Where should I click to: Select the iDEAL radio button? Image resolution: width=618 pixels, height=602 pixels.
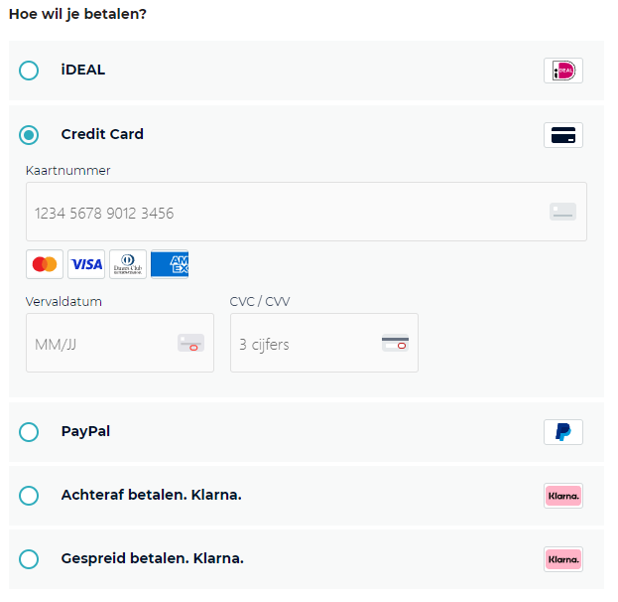[x=29, y=71]
